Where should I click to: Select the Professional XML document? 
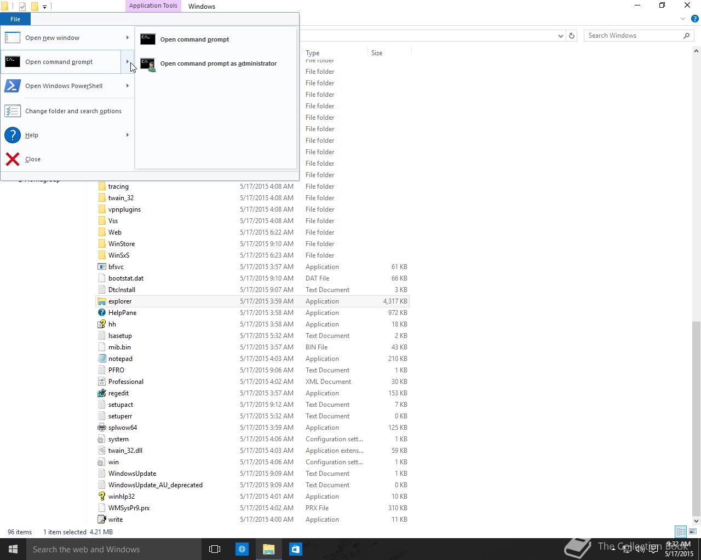tap(126, 382)
